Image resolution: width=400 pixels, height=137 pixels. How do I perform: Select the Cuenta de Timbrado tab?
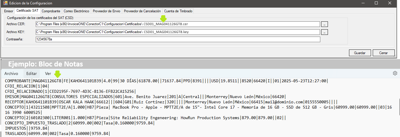click(x=178, y=11)
